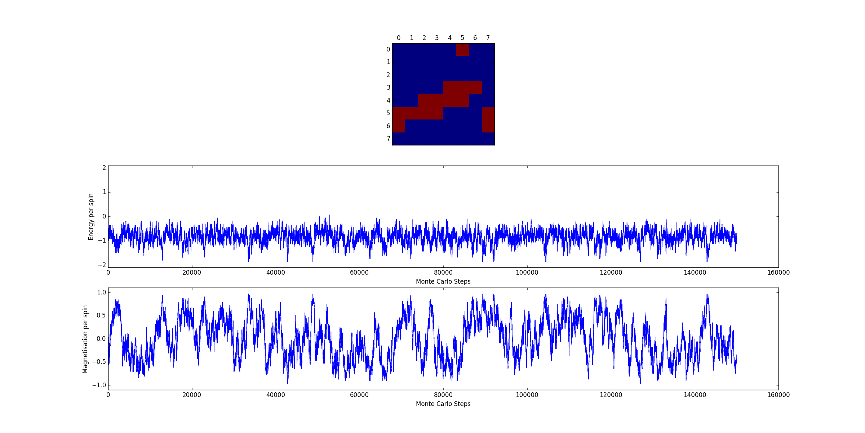Image resolution: width=865 pixels, height=433 pixels.
Task: Click the 120000 tick label below the magnetisation plot
Action: pyautogui.click(x=611, y=395)
